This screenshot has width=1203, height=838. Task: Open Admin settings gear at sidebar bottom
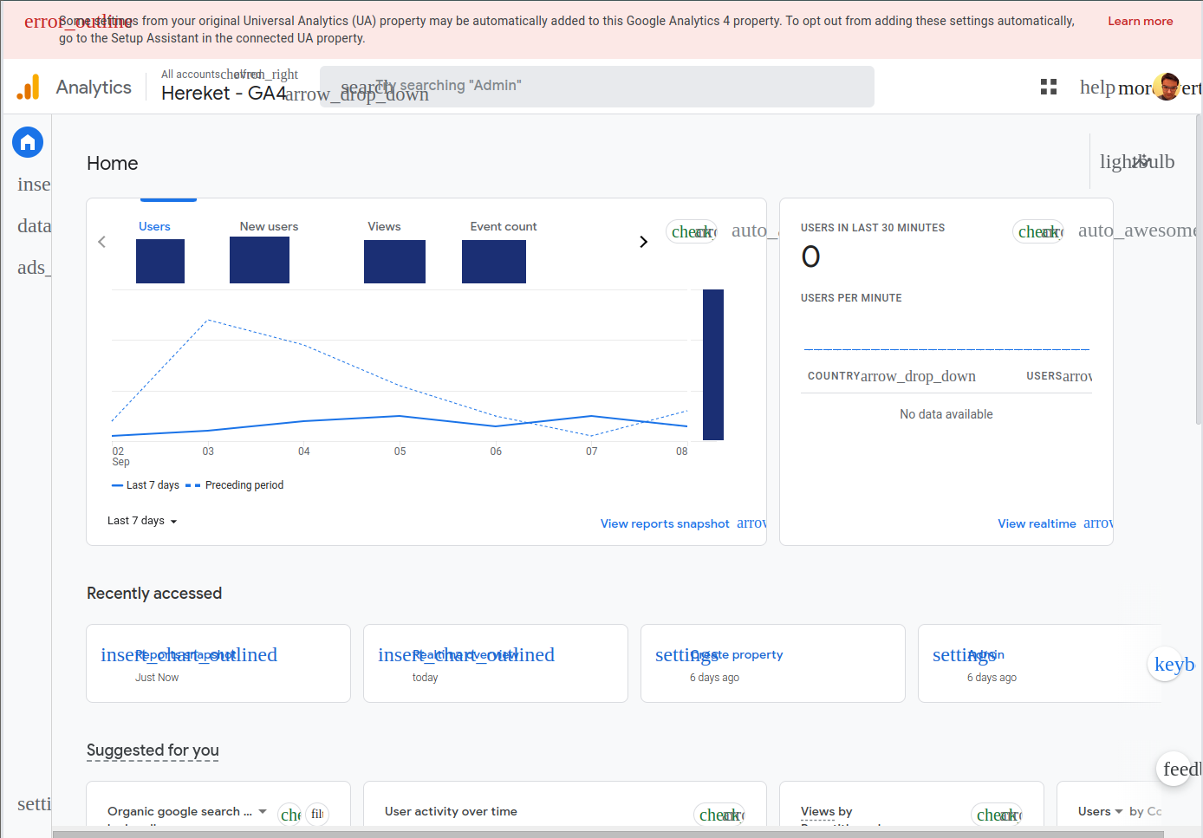coord(33,804)
